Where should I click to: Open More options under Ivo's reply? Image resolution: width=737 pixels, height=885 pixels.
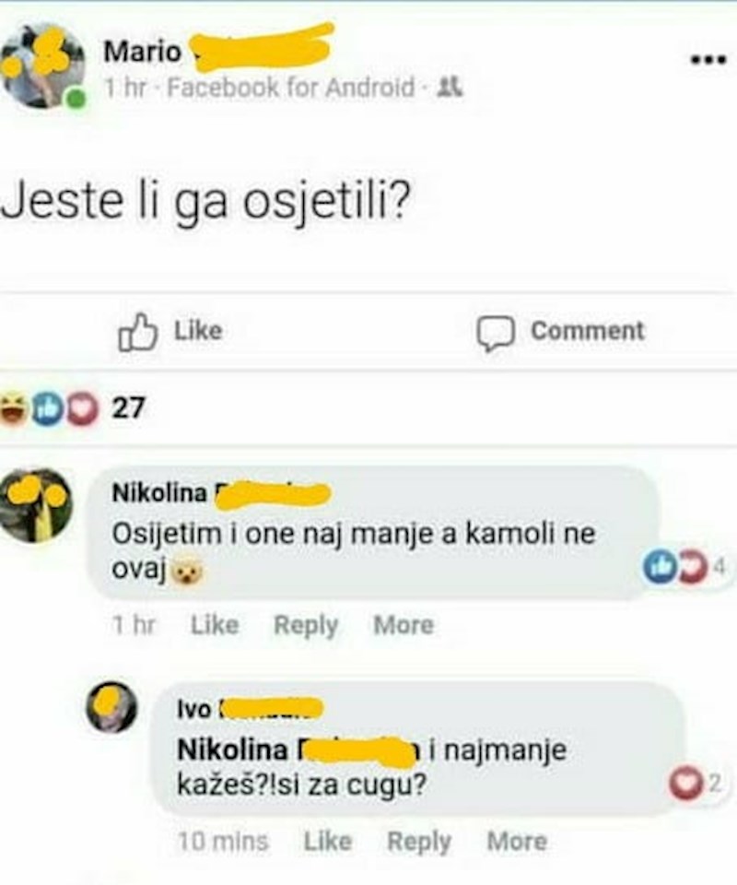516,842
